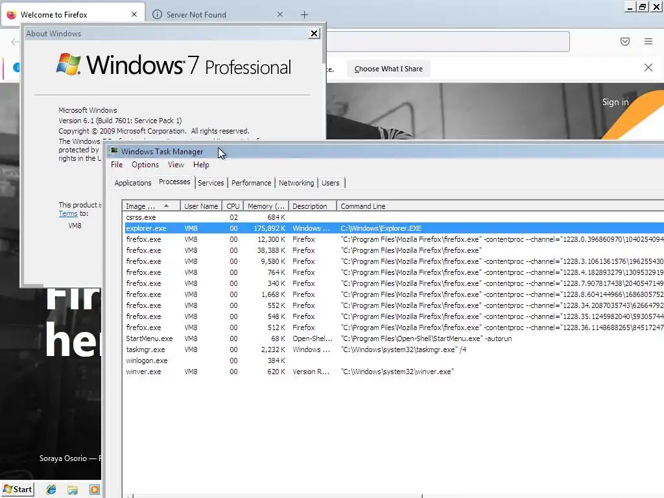The height and width of the screenshot is (498, 664).
Task: Open the Performance tab
Action: [251, 183]
